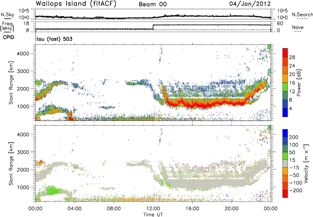313x217 pixels.
Task: Select the "Beam 00" label
Action: (x=153, y=4)
